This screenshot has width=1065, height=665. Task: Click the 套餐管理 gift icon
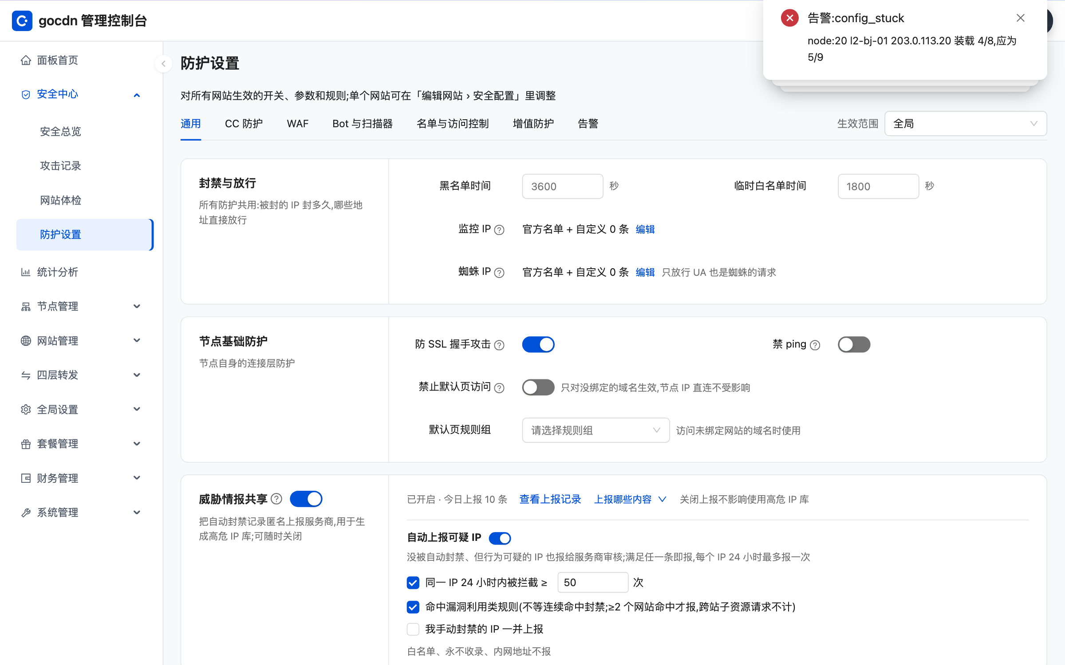tap(26, 444)
